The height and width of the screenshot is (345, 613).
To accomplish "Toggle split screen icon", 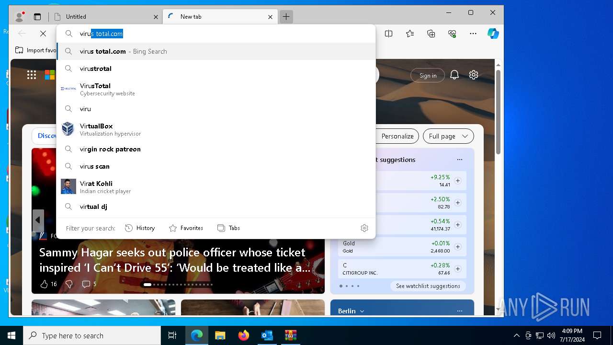I will pyautogui.click(x=389, y=34).
